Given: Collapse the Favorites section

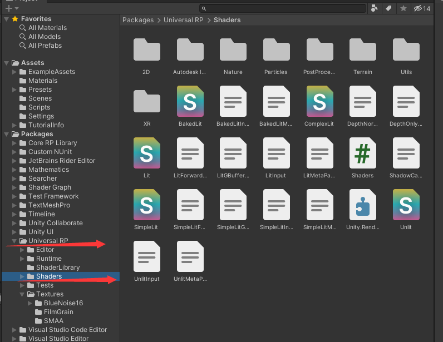Looking at the screenshot, I should 7,19.
